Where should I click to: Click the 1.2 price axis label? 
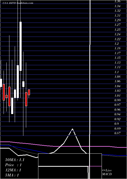[x=117, y=44]
